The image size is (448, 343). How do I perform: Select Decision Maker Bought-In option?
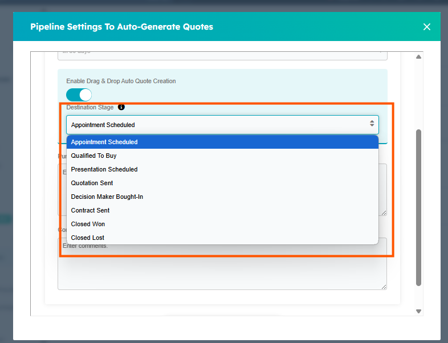coord(222,197)
